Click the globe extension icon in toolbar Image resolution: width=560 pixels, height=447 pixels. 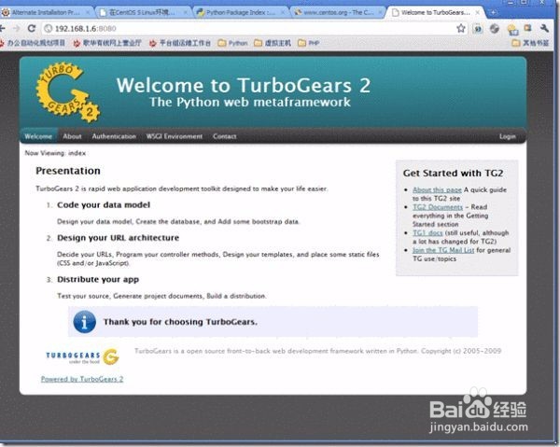click(x=495, y=29)
